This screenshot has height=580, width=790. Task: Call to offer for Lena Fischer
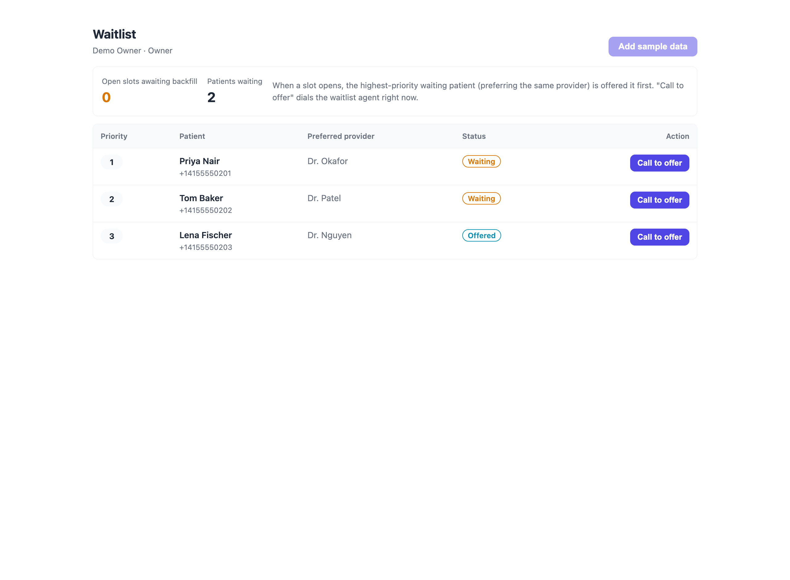point(659,237)
